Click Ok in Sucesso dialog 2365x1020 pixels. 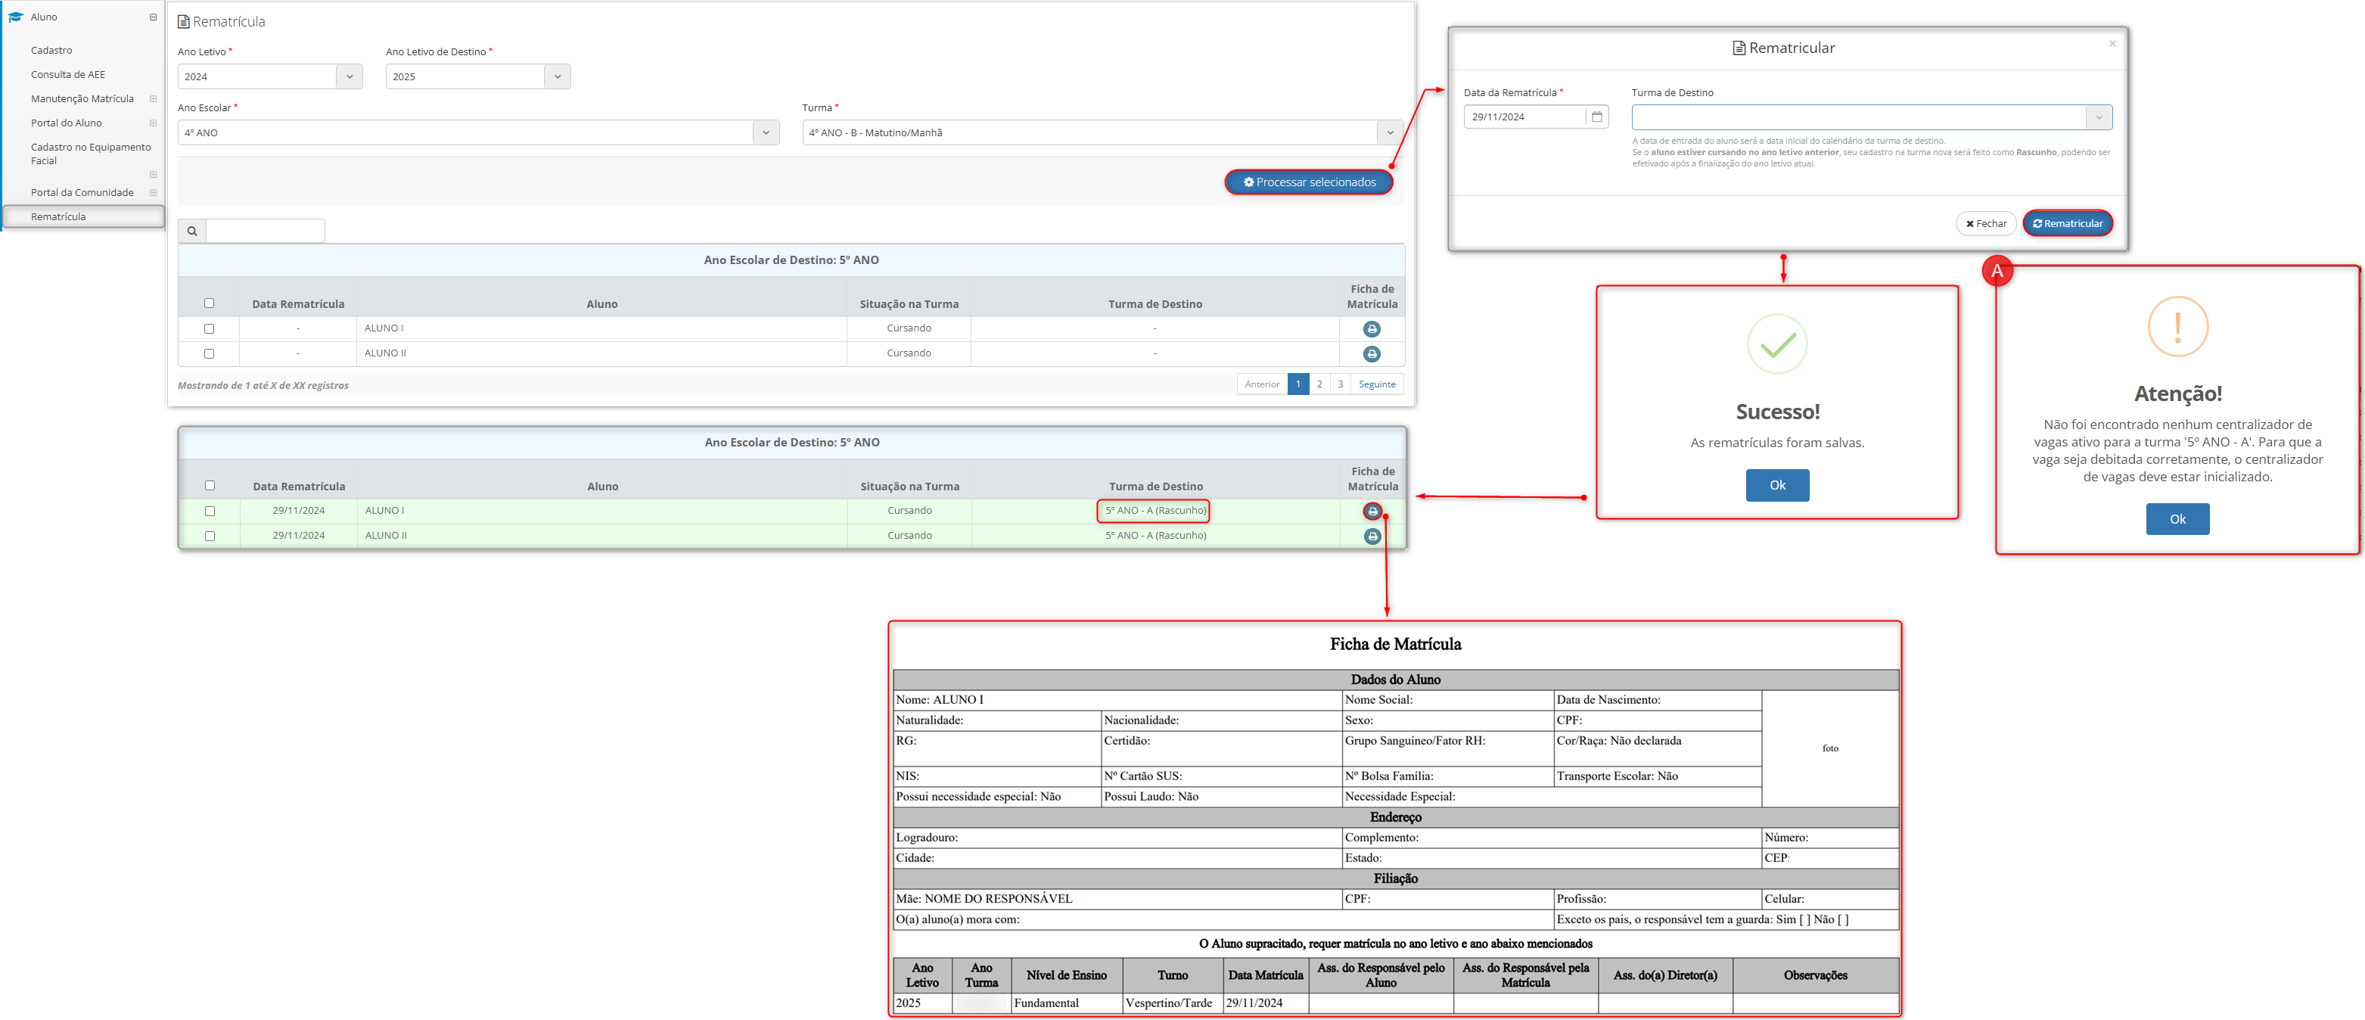click(x=1777, y=485)
